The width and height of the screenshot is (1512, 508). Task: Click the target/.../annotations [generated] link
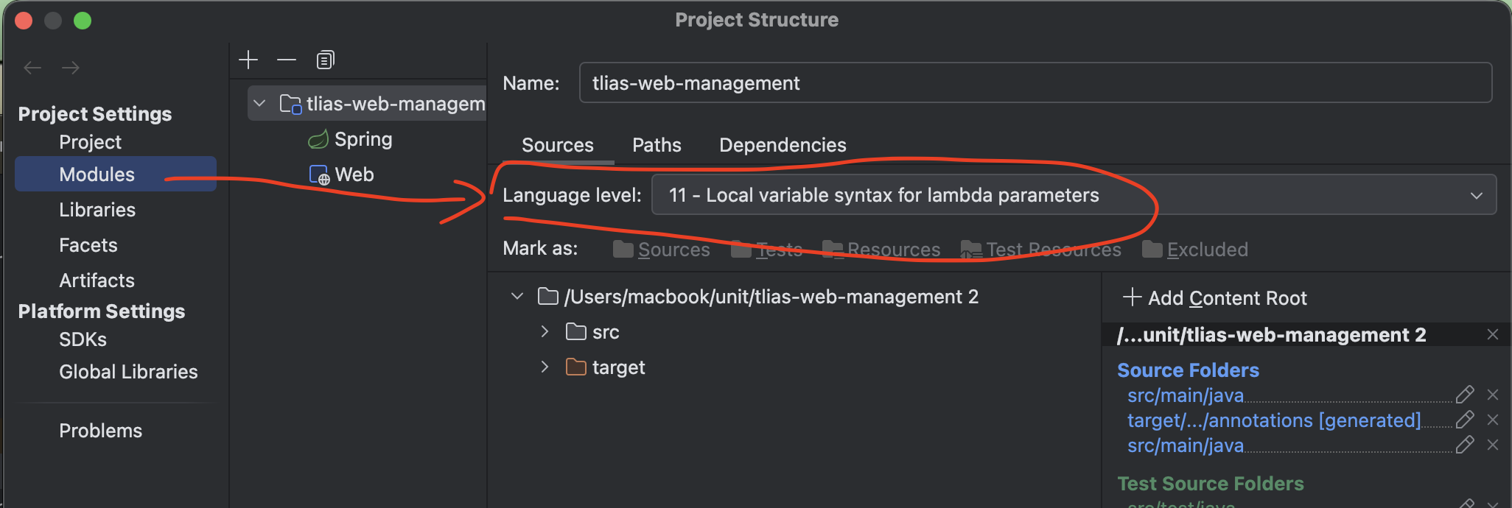[1274, 420]
